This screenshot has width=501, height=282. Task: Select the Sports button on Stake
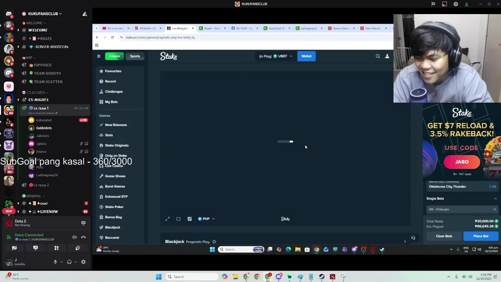coord(135,56)
